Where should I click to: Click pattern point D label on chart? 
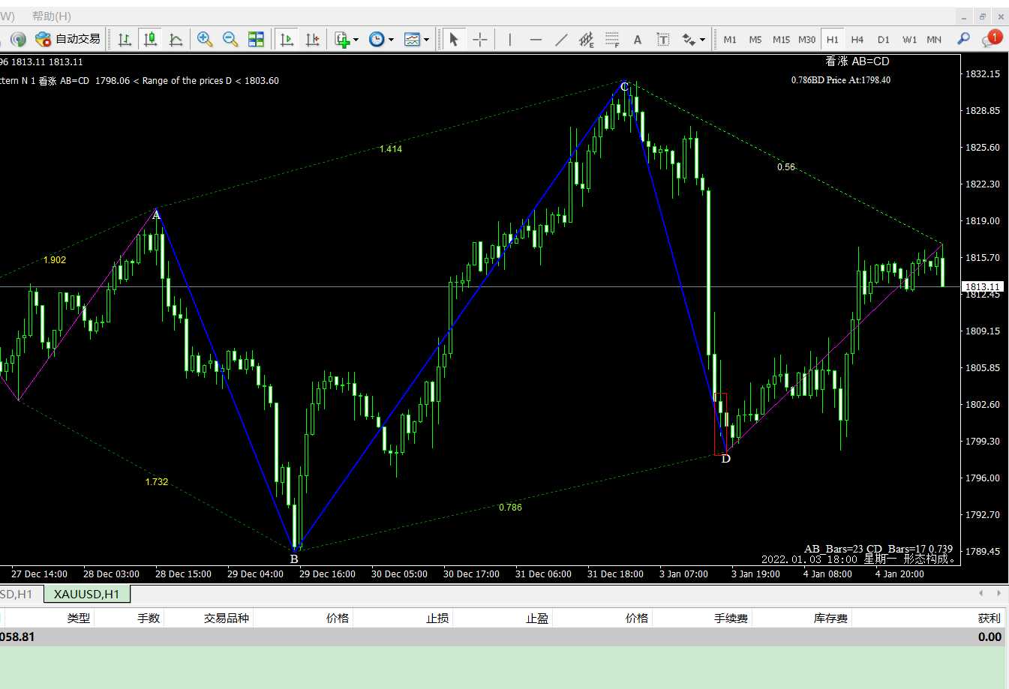(x=725, y=459)
